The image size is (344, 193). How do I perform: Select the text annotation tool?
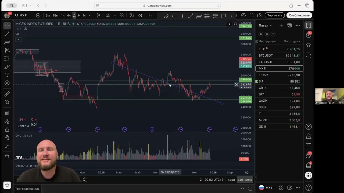(7, 75)
